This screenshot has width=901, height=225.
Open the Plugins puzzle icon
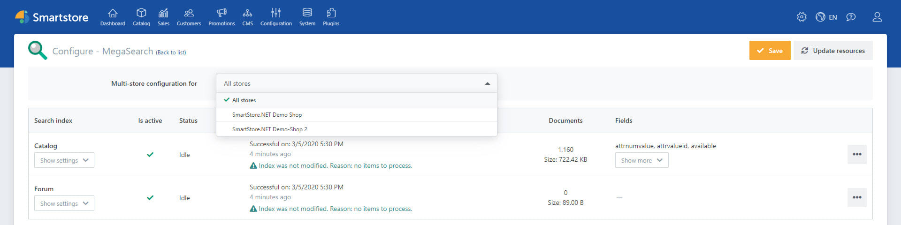[x=331, y=13]
